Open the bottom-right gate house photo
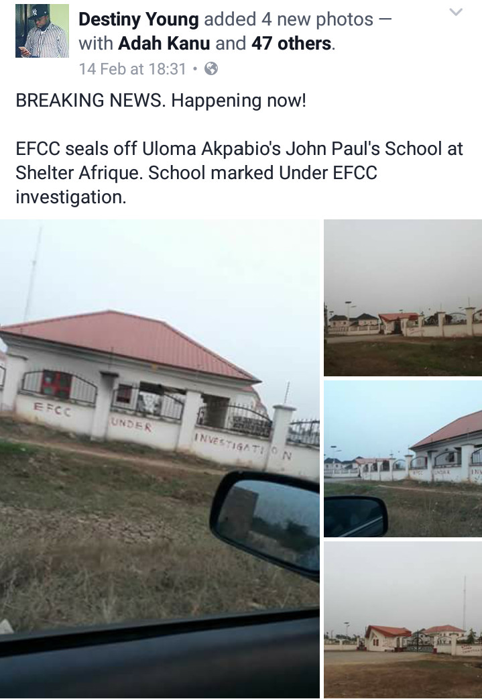The height and width of the screenshot is (699, 482). pyautogui.click(x=403, y=620)
